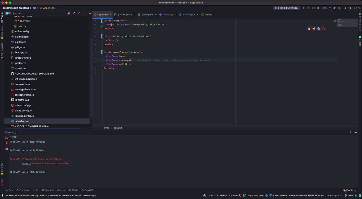Clear all Event Log entries trash icon
Viewport: 362px width, 199px height.
(7, 143)
